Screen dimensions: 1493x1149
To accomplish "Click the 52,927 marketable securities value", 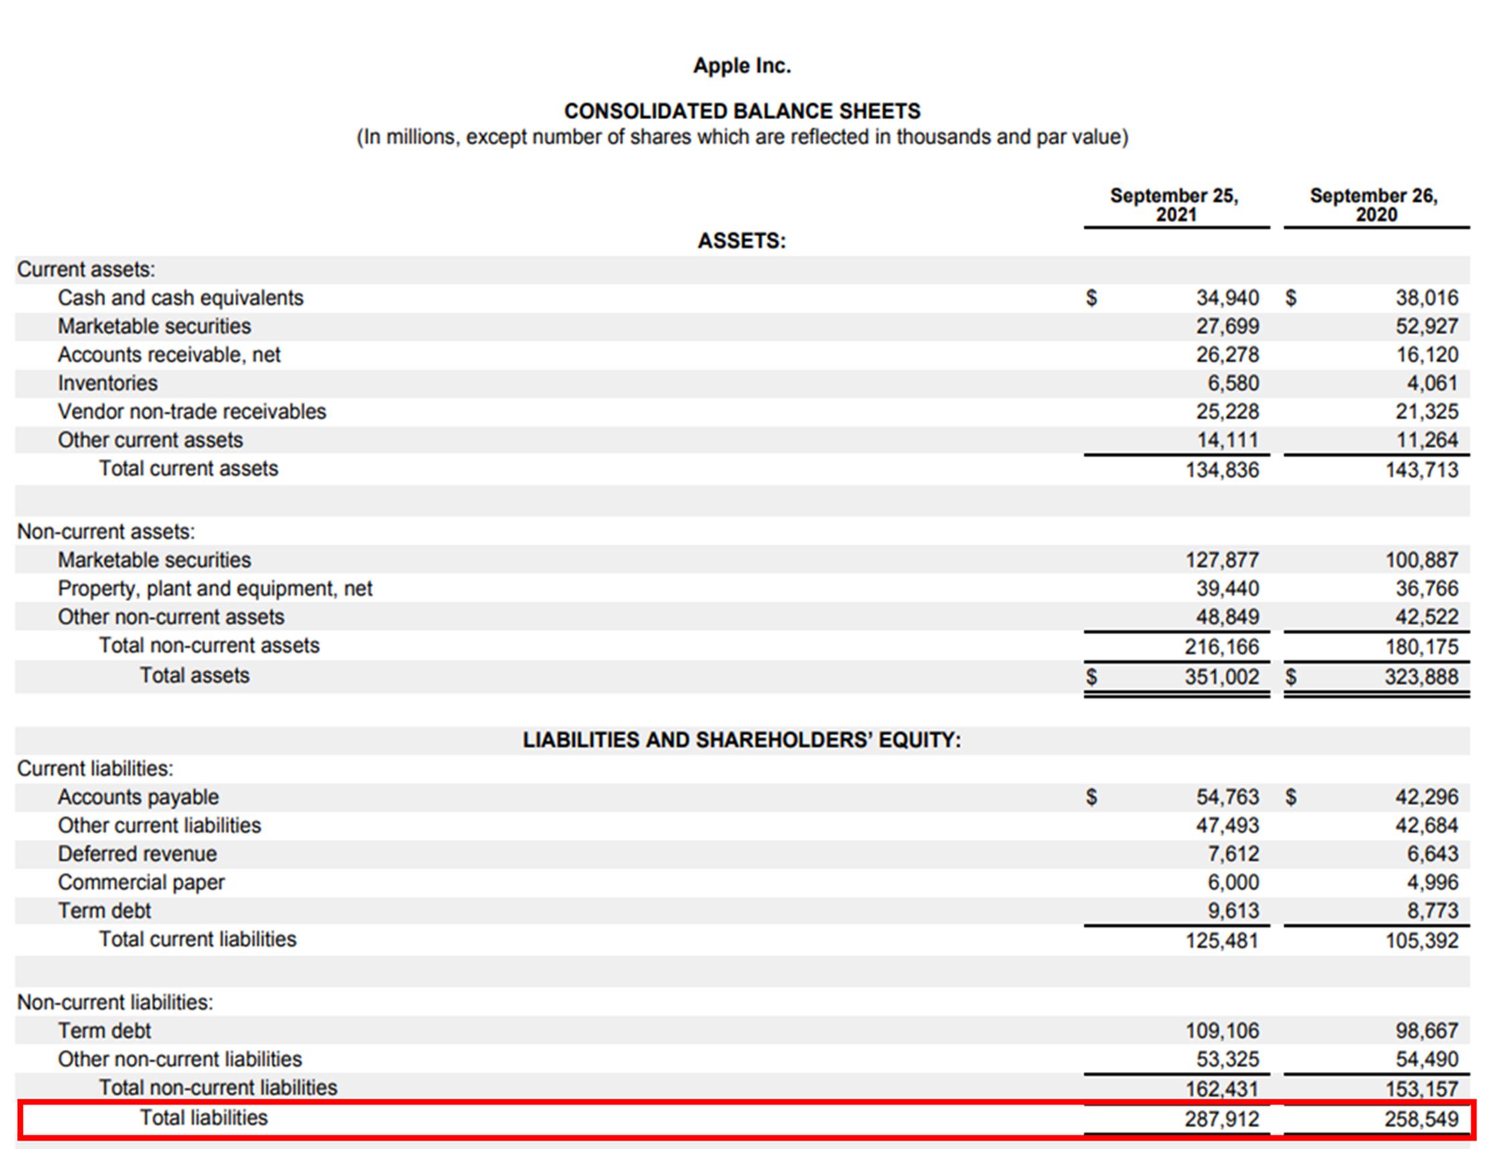I will click(1427, 326).
